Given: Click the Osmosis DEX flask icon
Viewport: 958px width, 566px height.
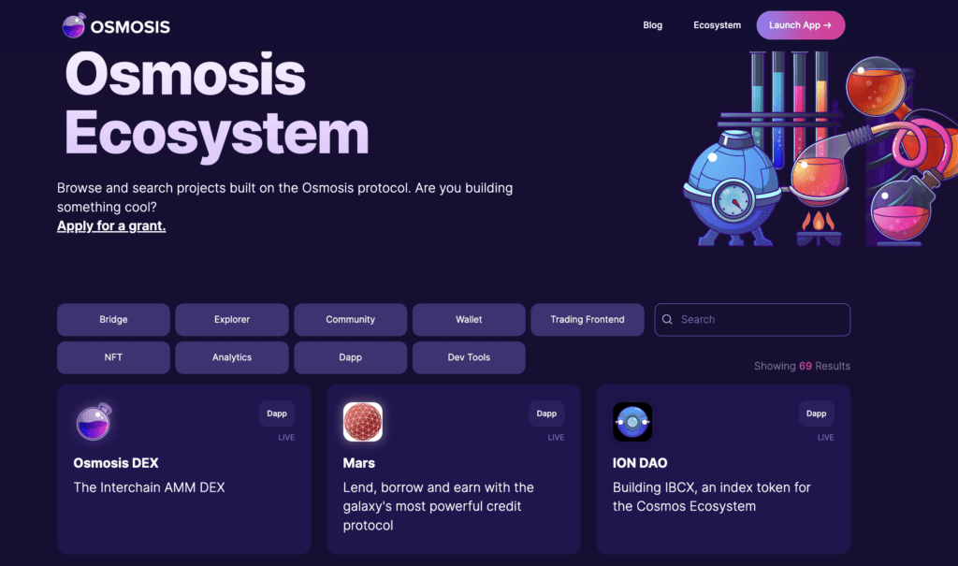Looking at the screenshot, I should pos(94,422).
